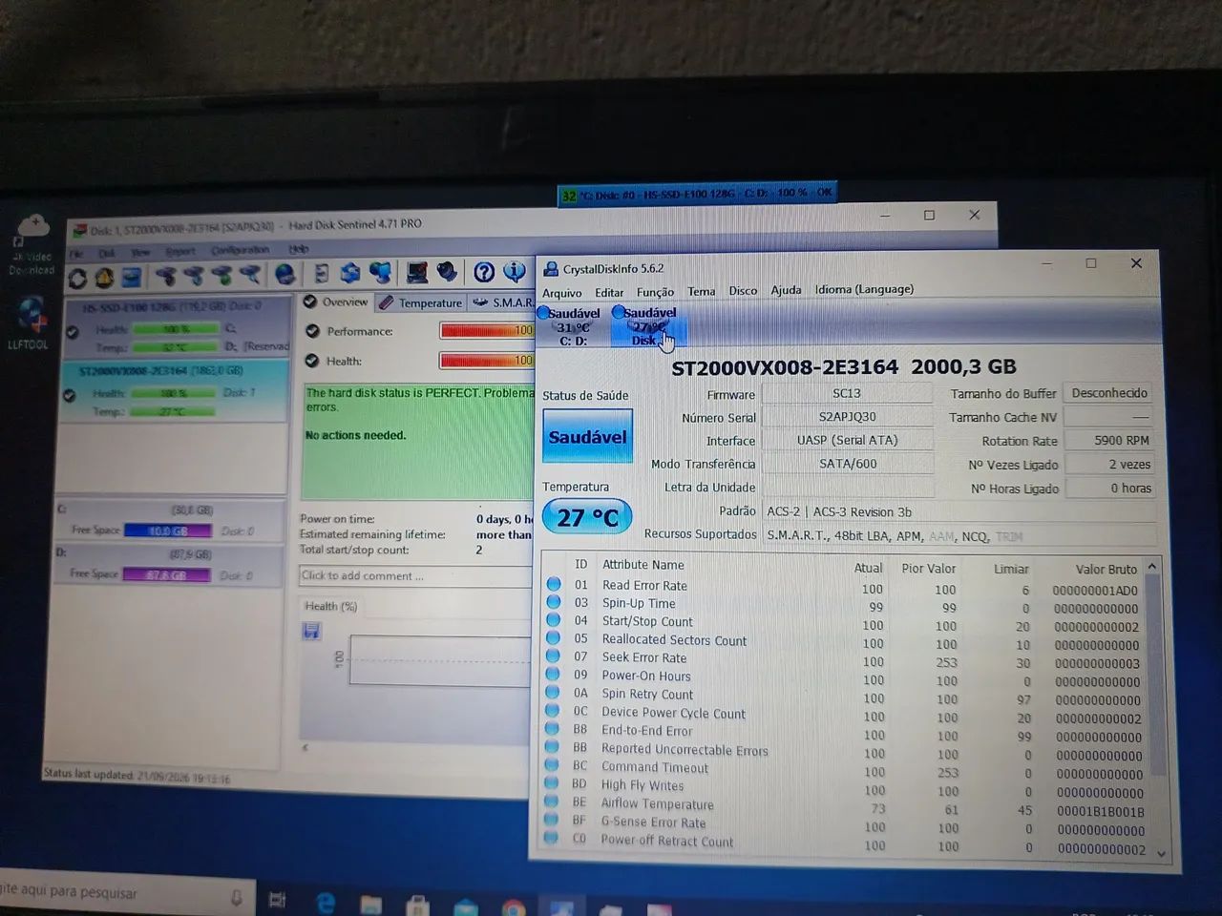Select ST2000VX008-2E3164 disk in Hard Disk Sentinel list
Image resolution: width=1222 pixels, height=916 pixels.
tap(175, 391)
